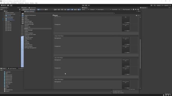Viewport: 172px width, 96px height.
Task: Open the cloud services icon in toolbar
Action: 8,5
